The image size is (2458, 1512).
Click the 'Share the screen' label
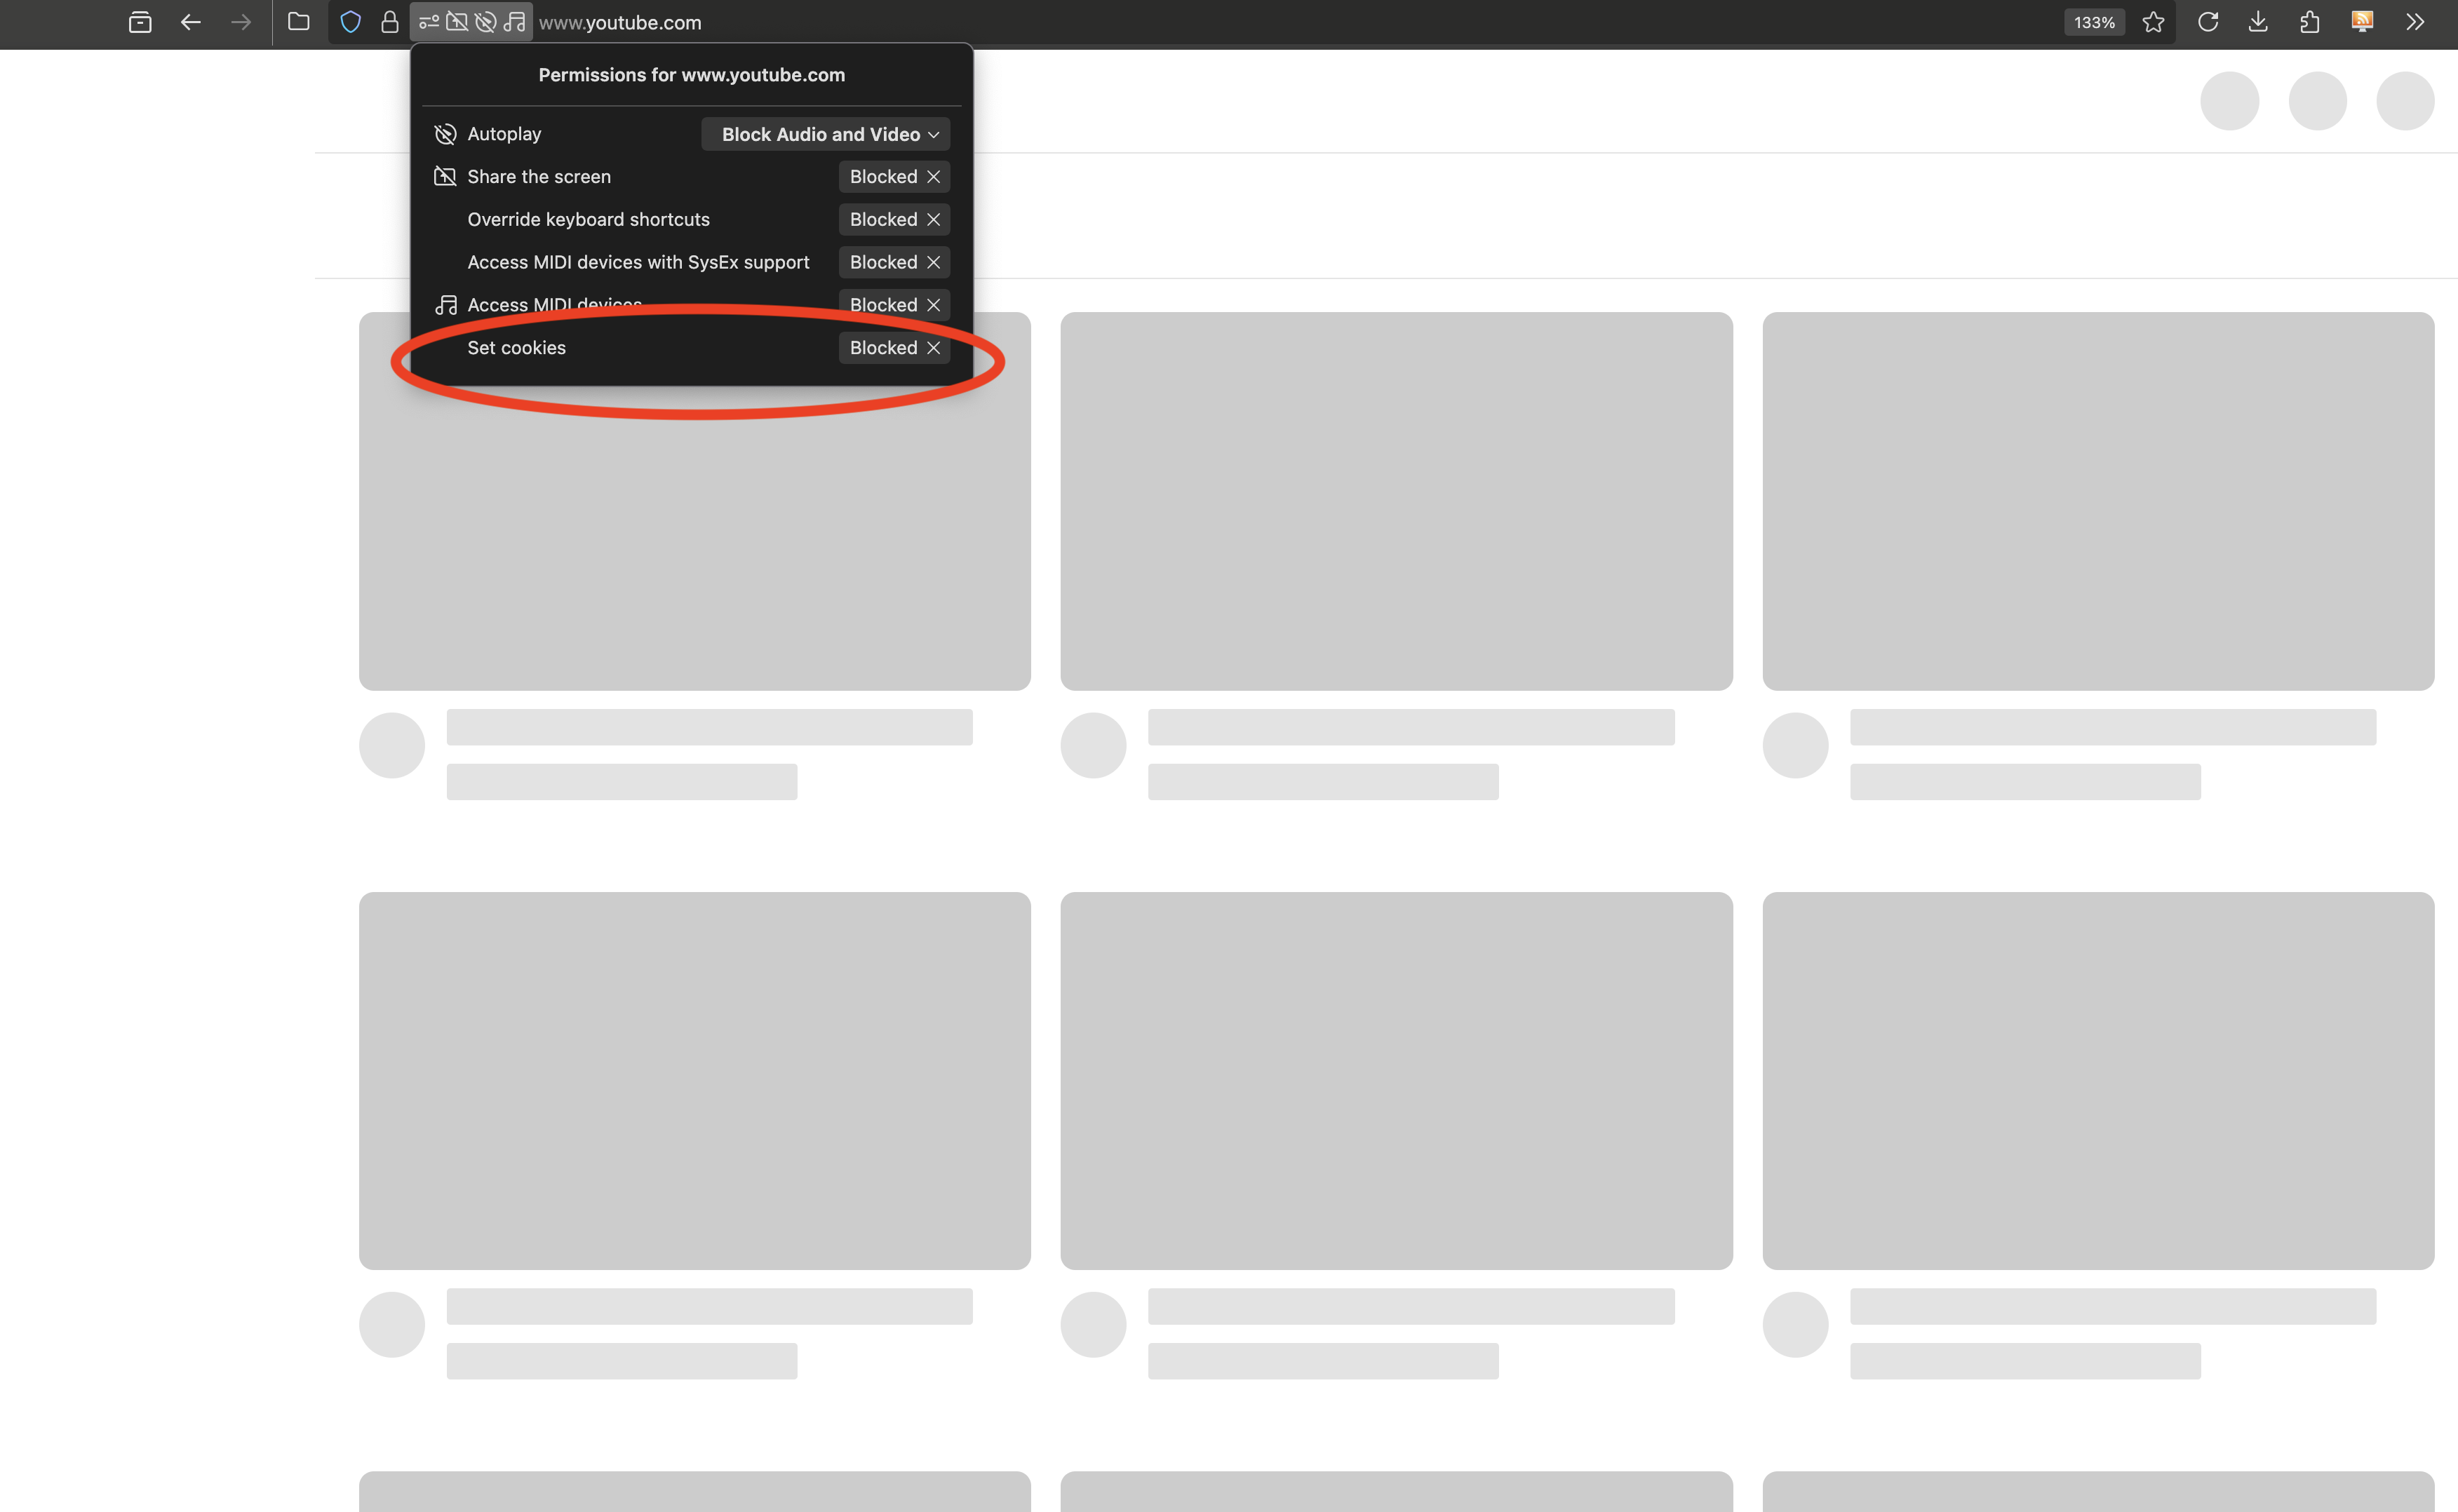point(539,177)
